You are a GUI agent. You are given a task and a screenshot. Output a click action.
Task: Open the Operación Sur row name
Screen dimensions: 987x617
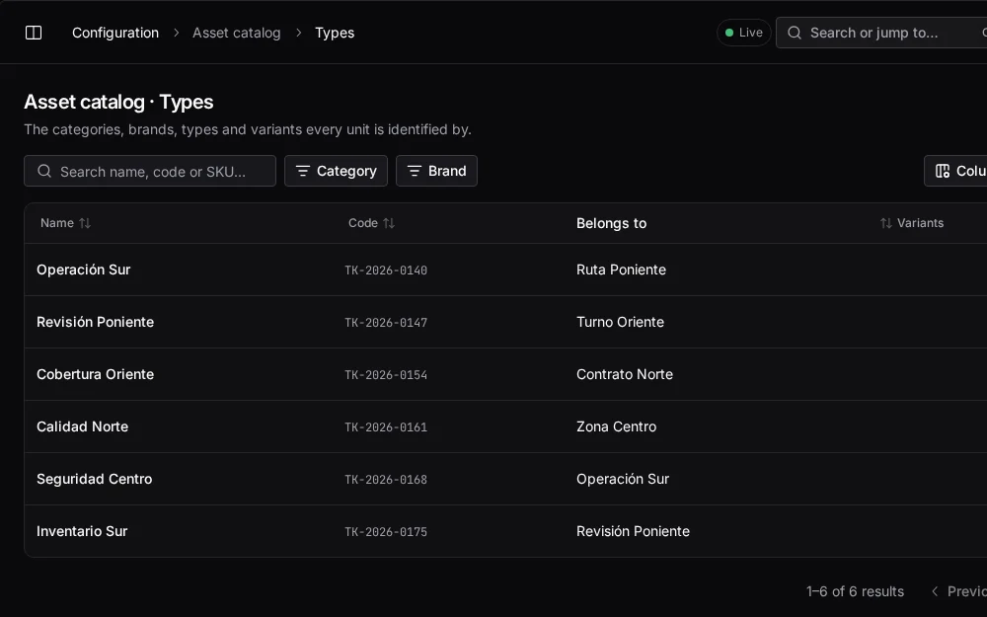click(x=83, y=270)
